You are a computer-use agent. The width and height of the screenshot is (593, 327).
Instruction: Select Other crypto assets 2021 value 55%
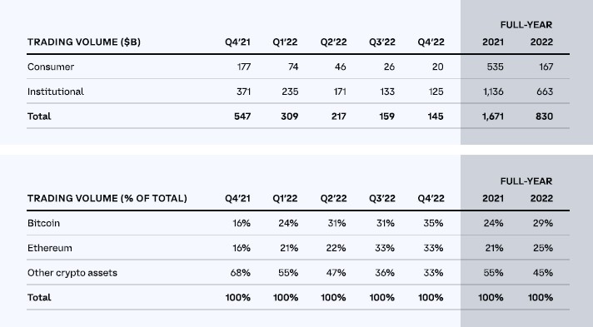493,273
